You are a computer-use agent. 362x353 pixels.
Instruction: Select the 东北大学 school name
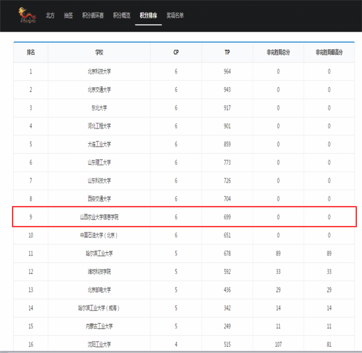(99, 108)
